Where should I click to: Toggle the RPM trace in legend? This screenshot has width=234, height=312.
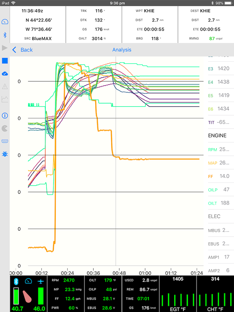[x=218, y=149]
